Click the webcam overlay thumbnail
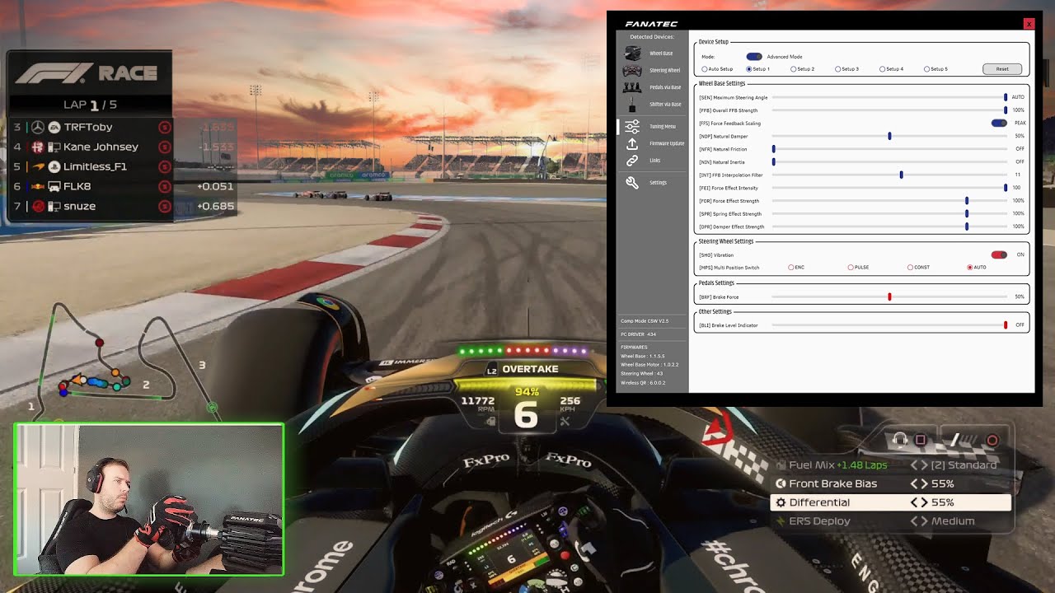The image size is (1055, 593). 149,500
